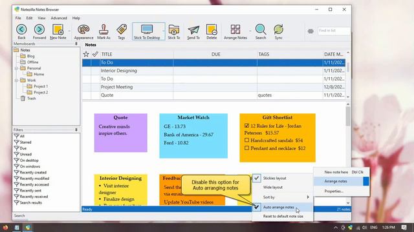Screen dimensions: 414x232
Task: Open the purple Quote sticky note
Action: pos(121,133)
